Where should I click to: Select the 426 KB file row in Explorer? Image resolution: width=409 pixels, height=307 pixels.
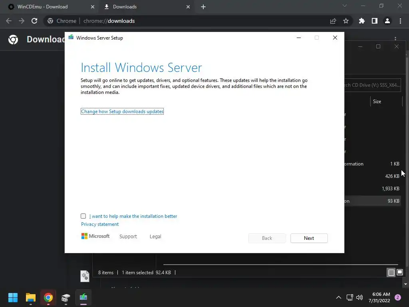click(372, 176)
